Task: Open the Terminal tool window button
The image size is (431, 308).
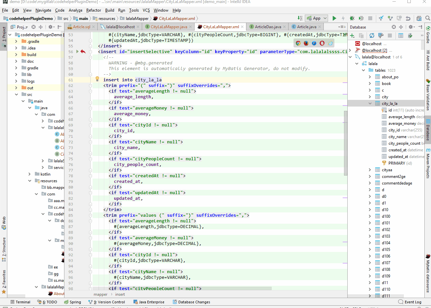Action: coord(20,302)
